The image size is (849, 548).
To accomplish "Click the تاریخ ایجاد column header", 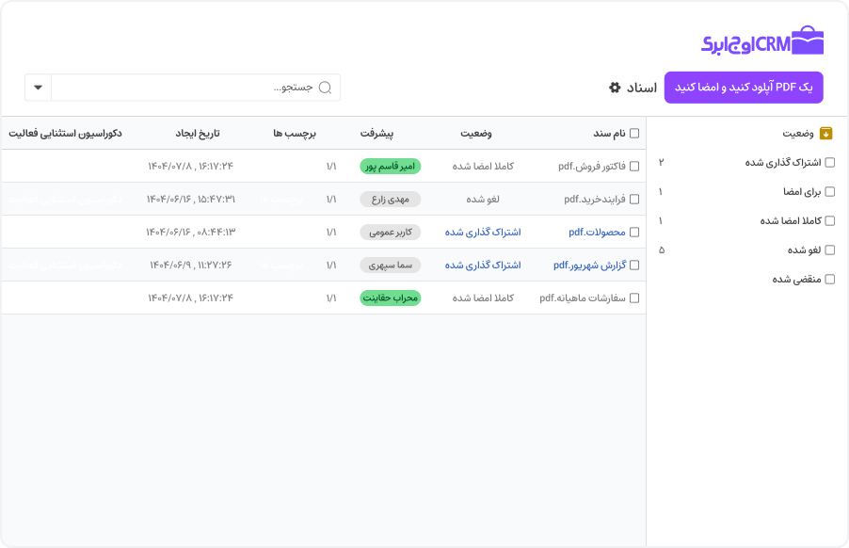I will [x=198, y=134].
